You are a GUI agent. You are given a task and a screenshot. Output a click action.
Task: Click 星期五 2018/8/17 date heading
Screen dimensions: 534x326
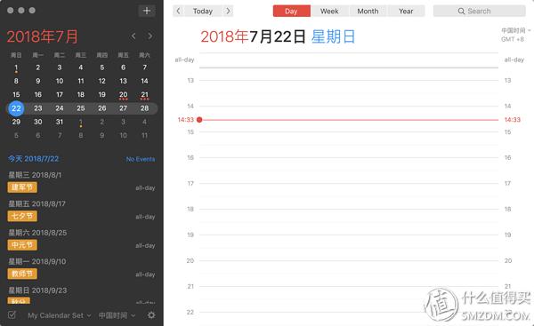click(x=36, y=203)
